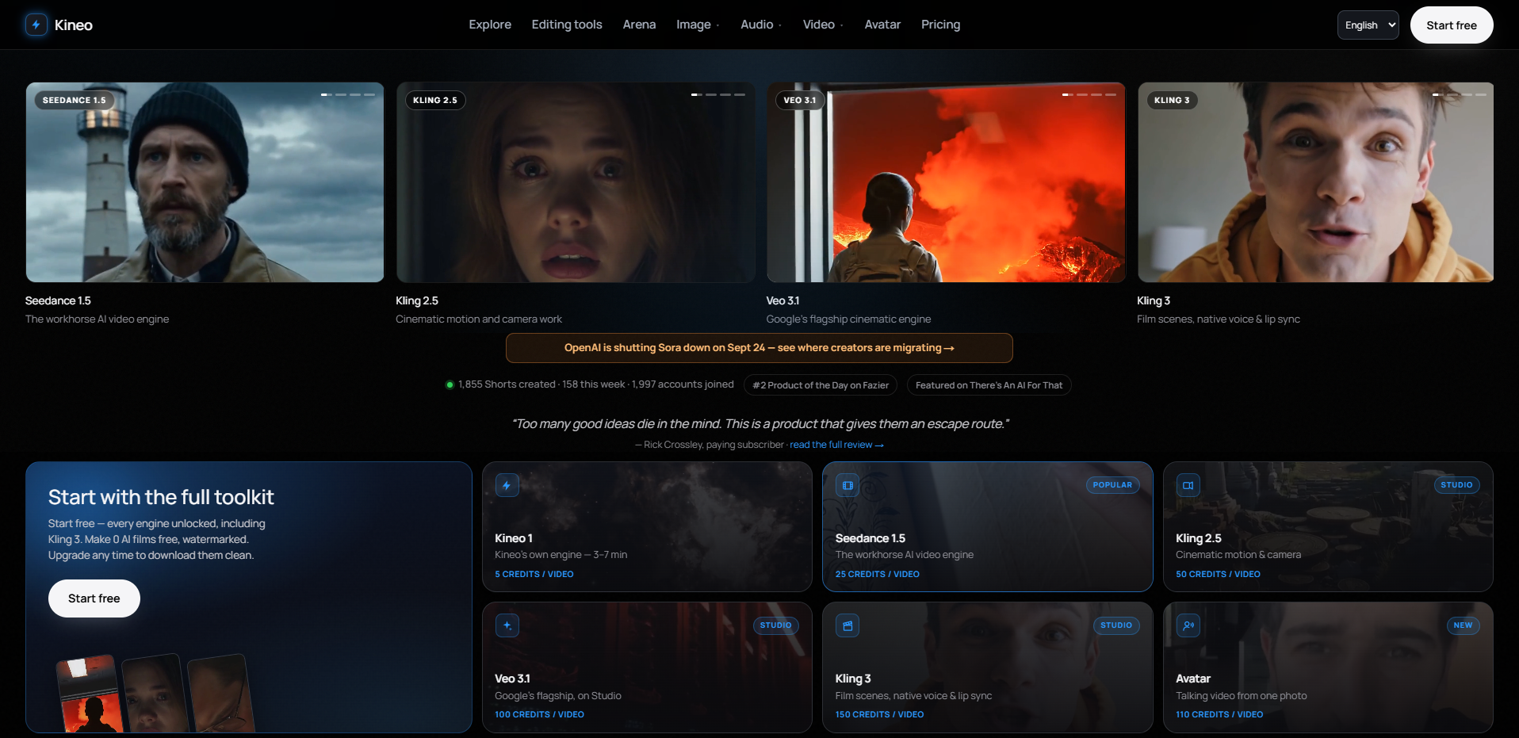Click the 'Kling 2.5' title below the woman thumbnail
The height and width of the screenshot is (738, 1519).
tap(417, 301)
